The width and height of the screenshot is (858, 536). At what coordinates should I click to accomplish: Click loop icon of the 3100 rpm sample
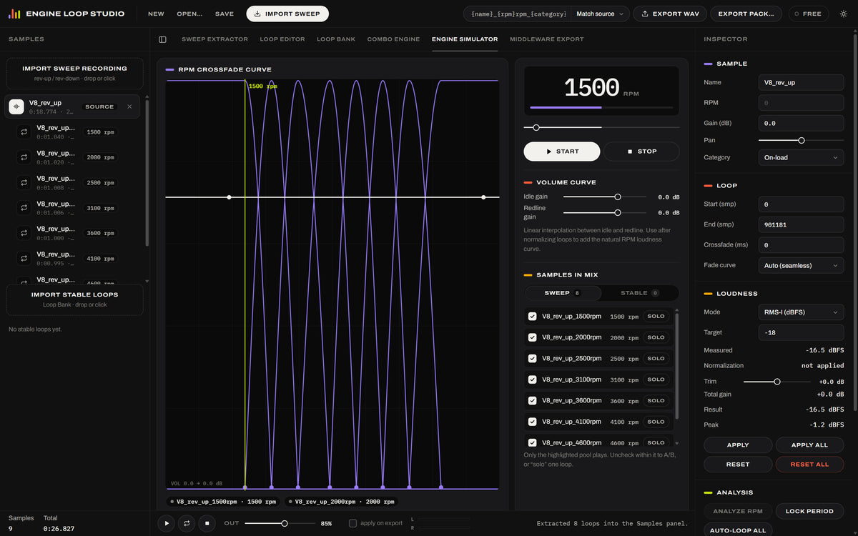click(x=24, y=208)
